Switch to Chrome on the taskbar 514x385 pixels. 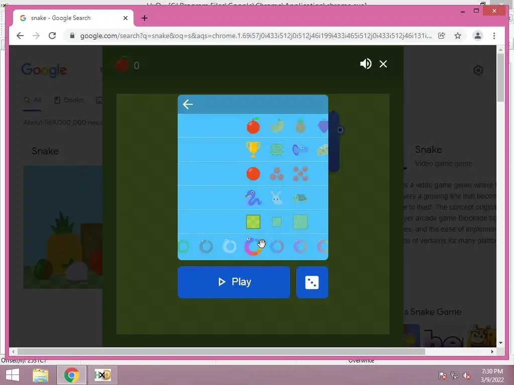72,375
